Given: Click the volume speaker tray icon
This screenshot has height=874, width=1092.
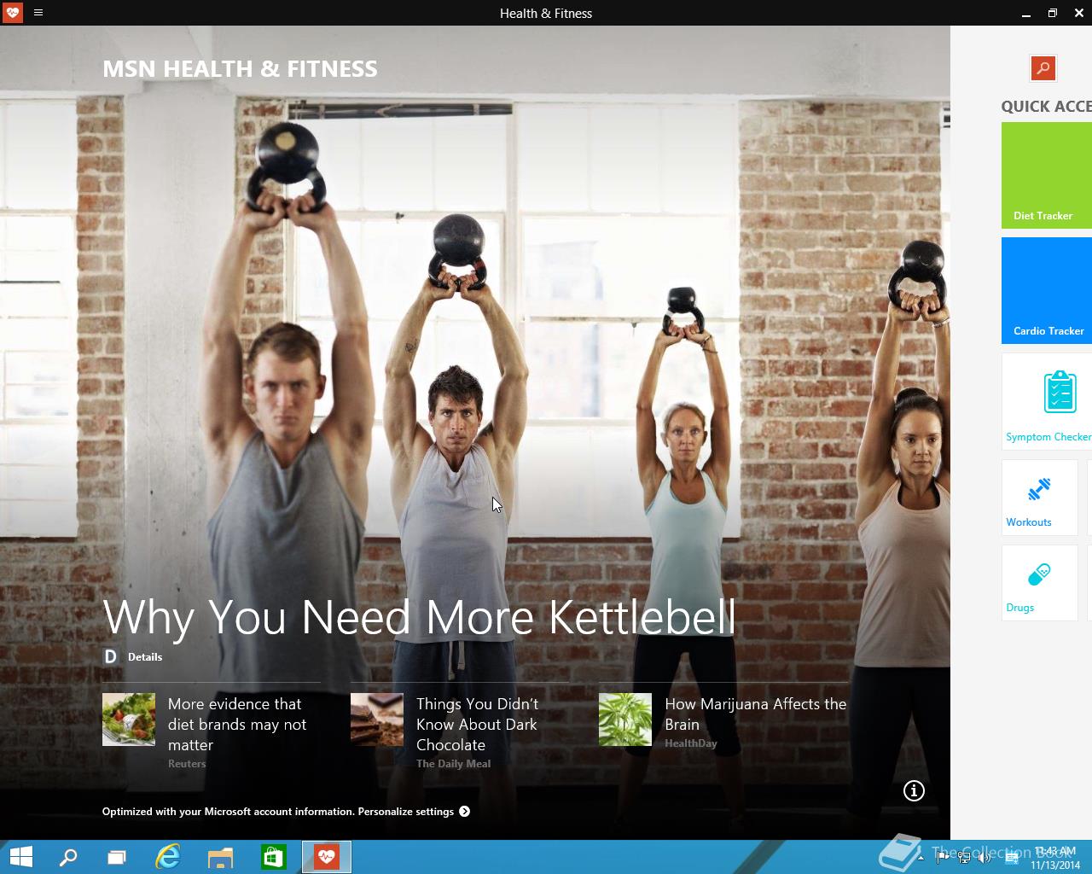Looking at the screenshot, I should click(985, 858).
